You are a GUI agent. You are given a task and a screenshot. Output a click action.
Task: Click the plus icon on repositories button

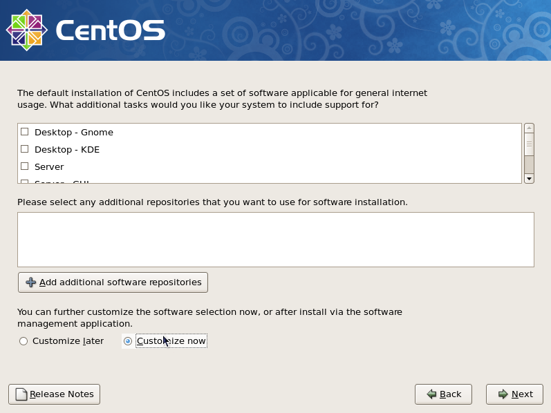point(31,282)
